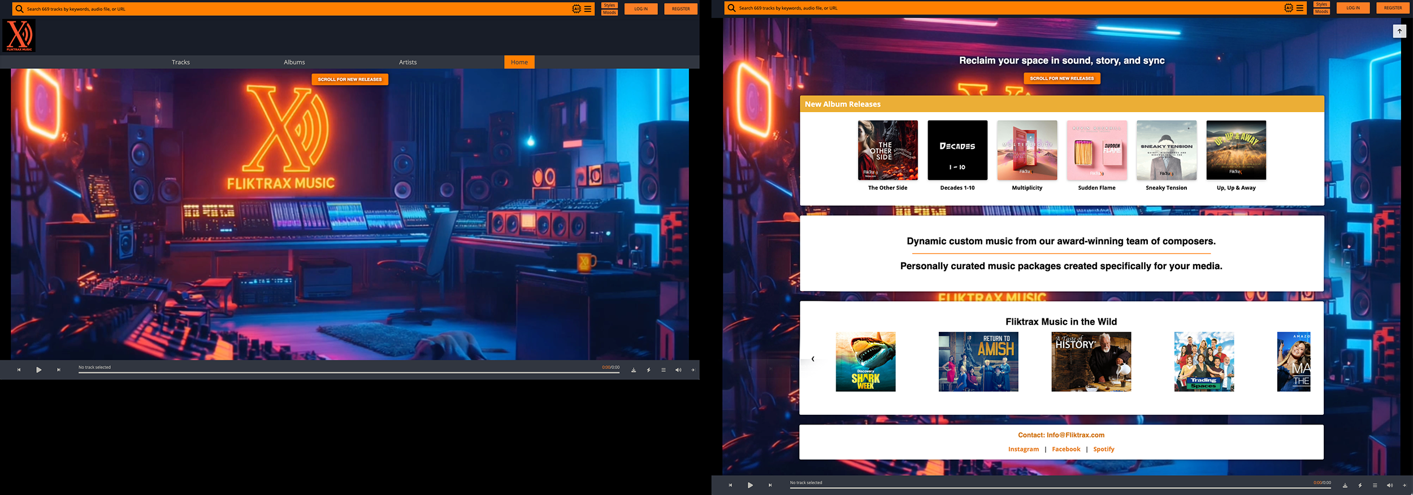Open the search options menu icon in left window
The width and height of the screenshot is (1413, 495).
[x=588, y=9]
